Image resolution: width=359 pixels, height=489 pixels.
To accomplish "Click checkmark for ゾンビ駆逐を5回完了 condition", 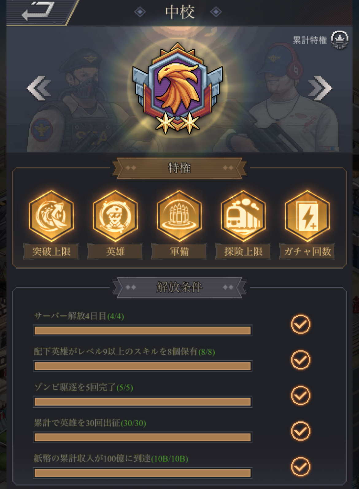I will [x=301, y=395].
